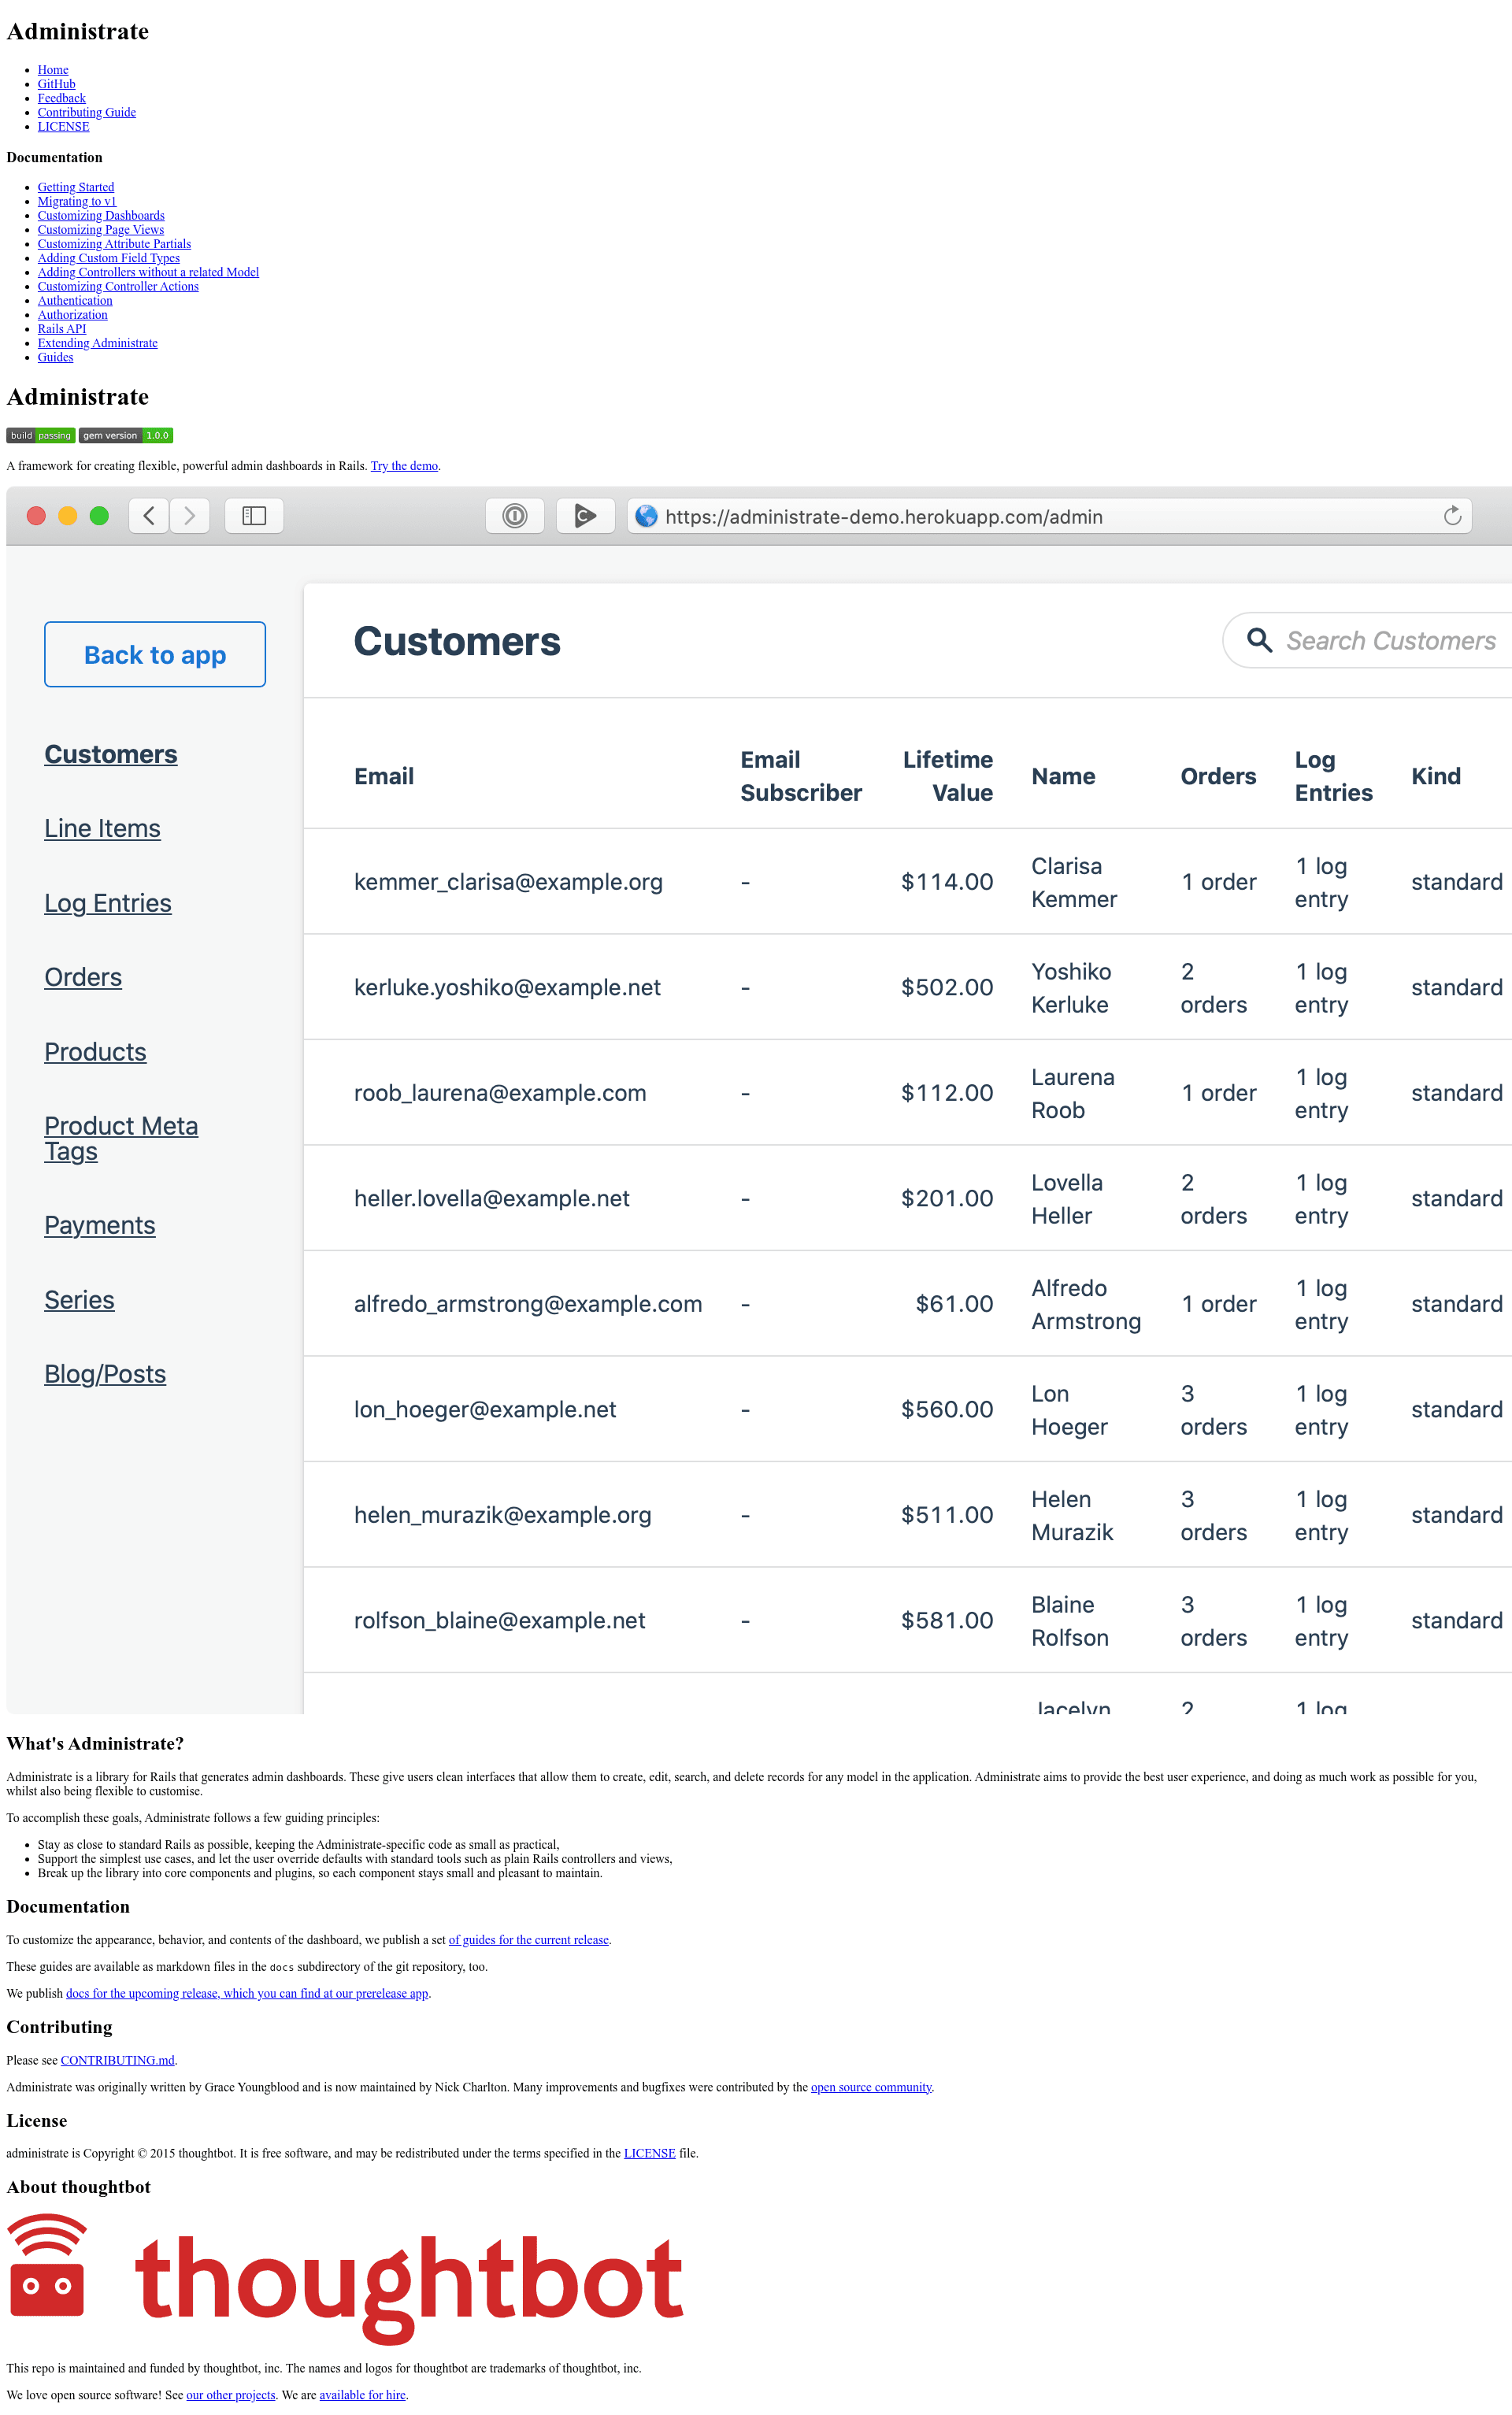Open Products in the admin sidebar
Screen dimensions: 1512x2415
[x=95, y=1053]
